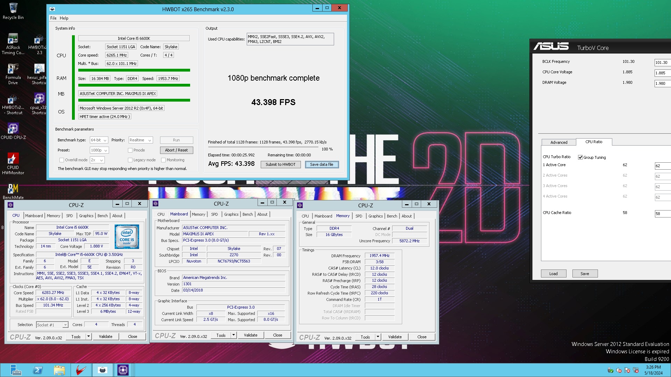
Task: Switch to Bench tab in left CPU-Z
Action: [102, 216]
